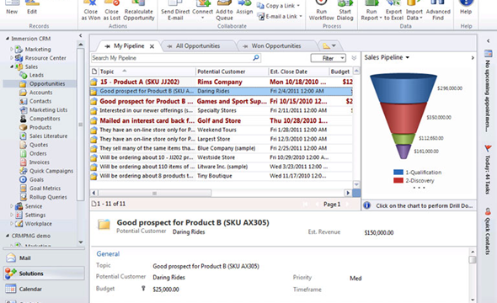The image size is (497, 303).
Task: Open E-mail a Link dropdown
Action: (281, 16)
